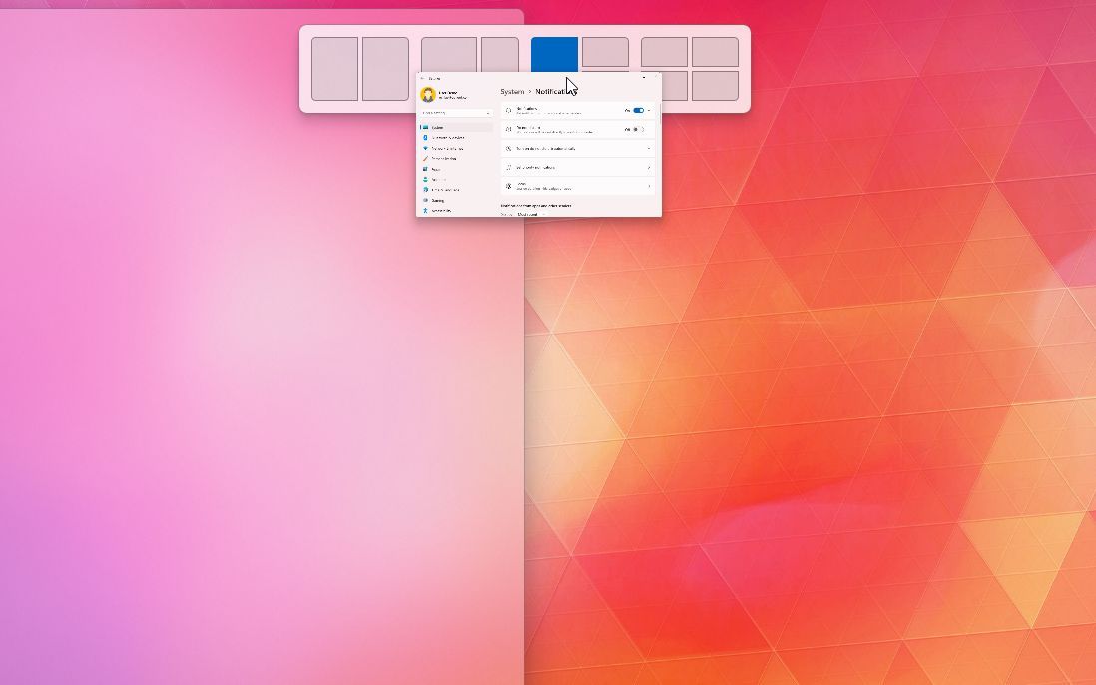1096x685 pixels.
Task: Enable the Do not disturb toggle
Action: coord(637,130)
